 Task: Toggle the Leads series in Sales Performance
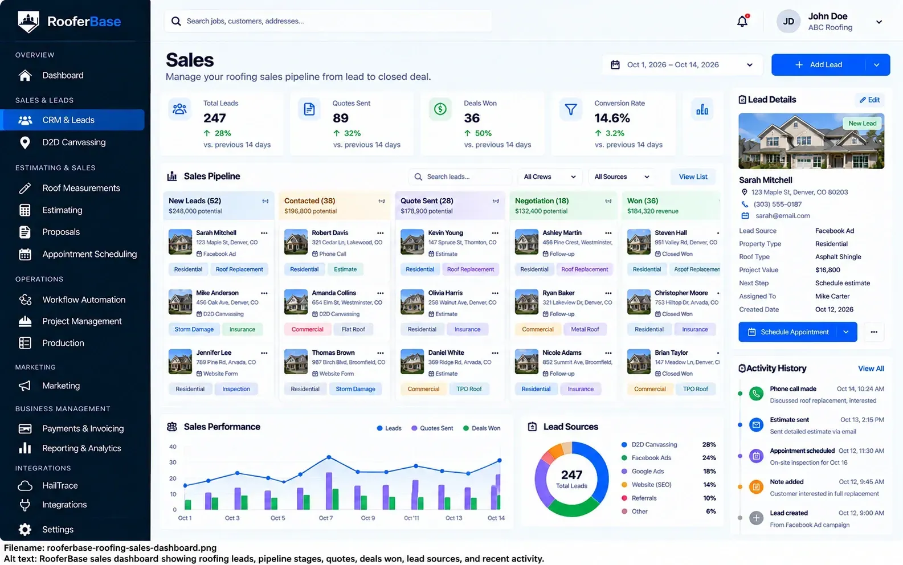389,428
